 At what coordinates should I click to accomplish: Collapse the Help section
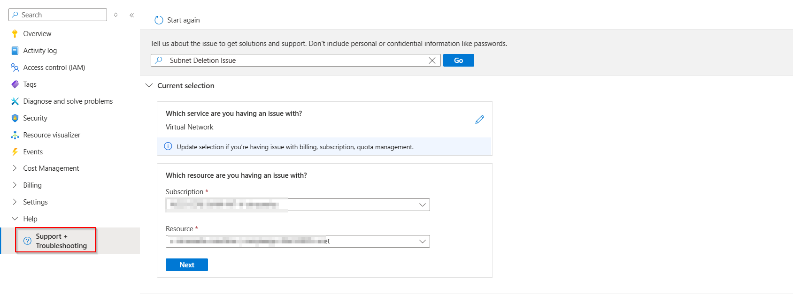pyautogui.click(x=15, y=219)
